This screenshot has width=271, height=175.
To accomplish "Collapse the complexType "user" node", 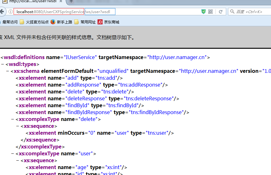I will (x=13, y=154).
